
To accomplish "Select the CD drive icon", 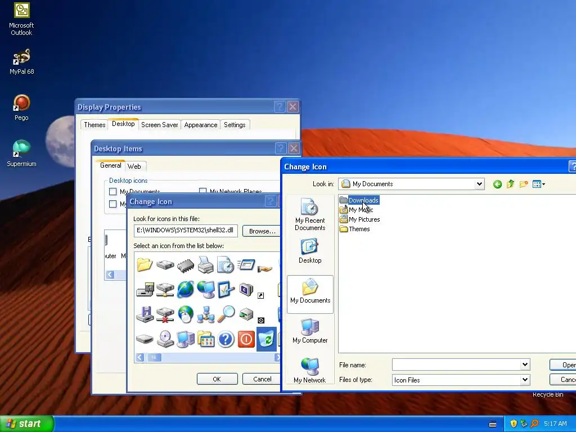I will pyautogui.click(x=165, y=339).
